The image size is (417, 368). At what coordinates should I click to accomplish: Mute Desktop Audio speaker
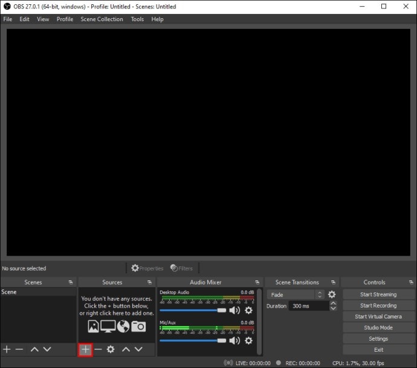pyautogui.click(x=234, y=311)
